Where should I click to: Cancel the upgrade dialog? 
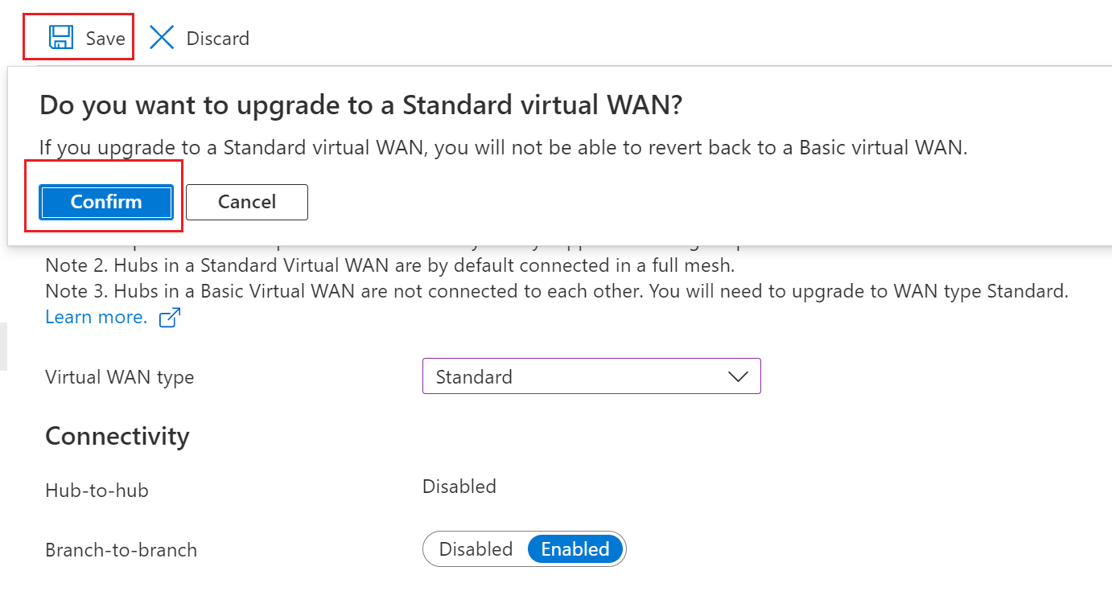pyautogui.click(x=247, y=202)
